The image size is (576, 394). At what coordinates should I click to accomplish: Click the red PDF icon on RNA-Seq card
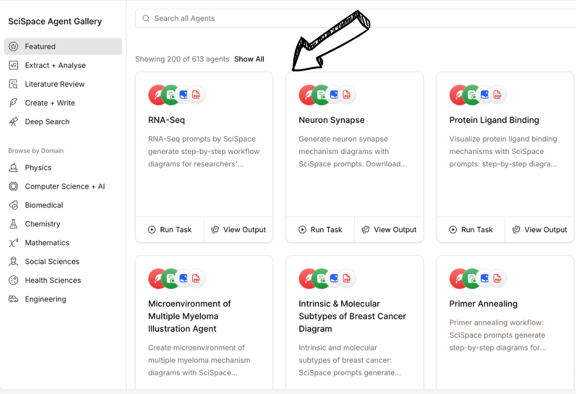[197, 94]
